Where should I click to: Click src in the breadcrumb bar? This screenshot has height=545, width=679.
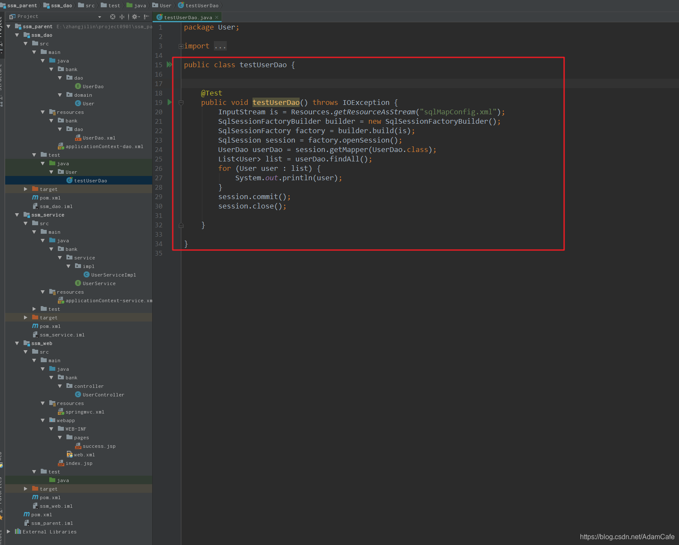[86, 6]
